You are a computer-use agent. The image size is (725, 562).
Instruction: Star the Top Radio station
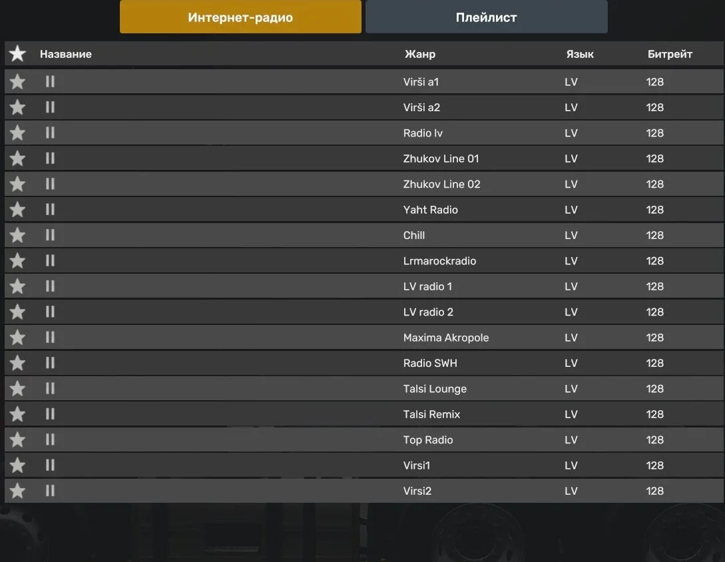17,440
